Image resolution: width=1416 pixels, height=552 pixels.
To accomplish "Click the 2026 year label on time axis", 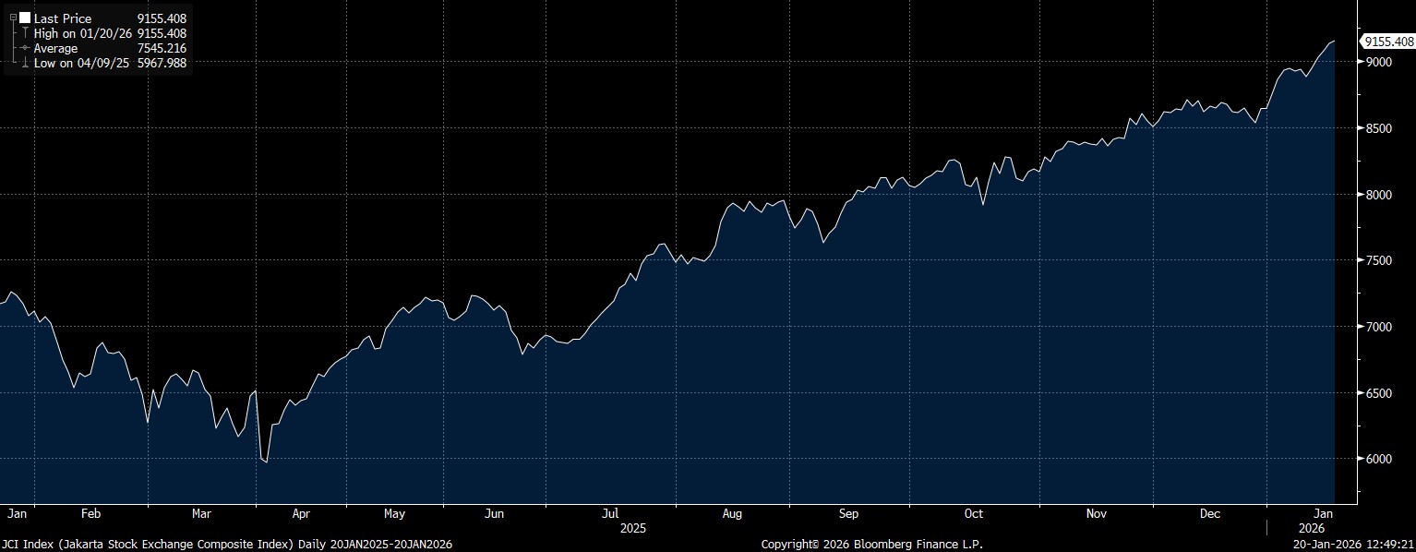I will 1311,529.
